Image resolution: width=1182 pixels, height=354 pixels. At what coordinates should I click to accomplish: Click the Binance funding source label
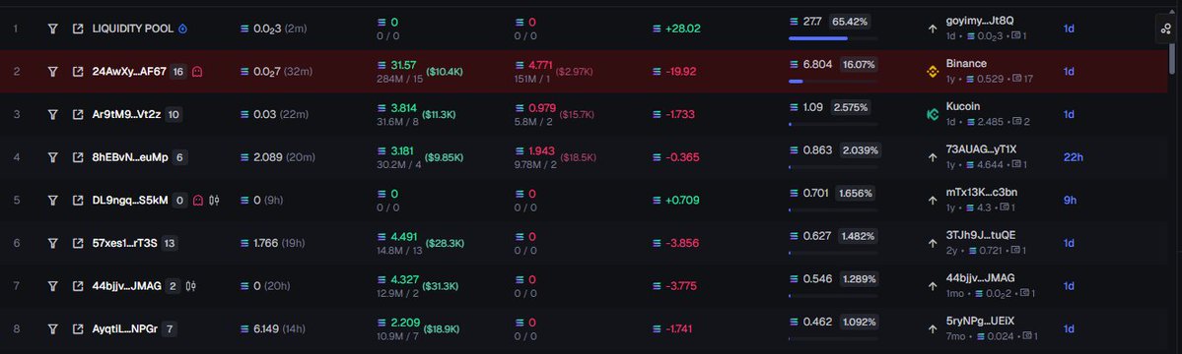tap(966, 64)
